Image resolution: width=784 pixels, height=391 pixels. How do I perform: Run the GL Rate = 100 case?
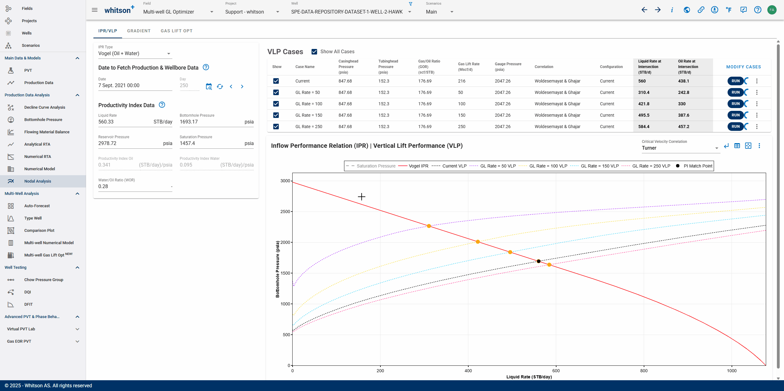point(736,104)
